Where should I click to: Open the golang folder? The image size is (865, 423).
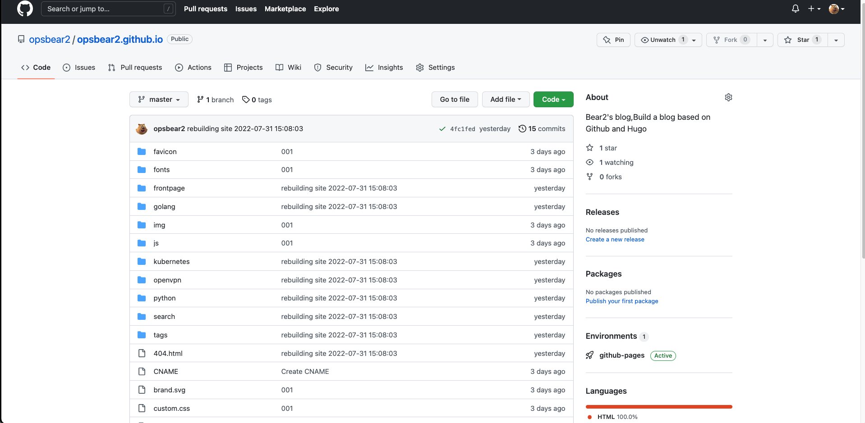tap(164, 207)
